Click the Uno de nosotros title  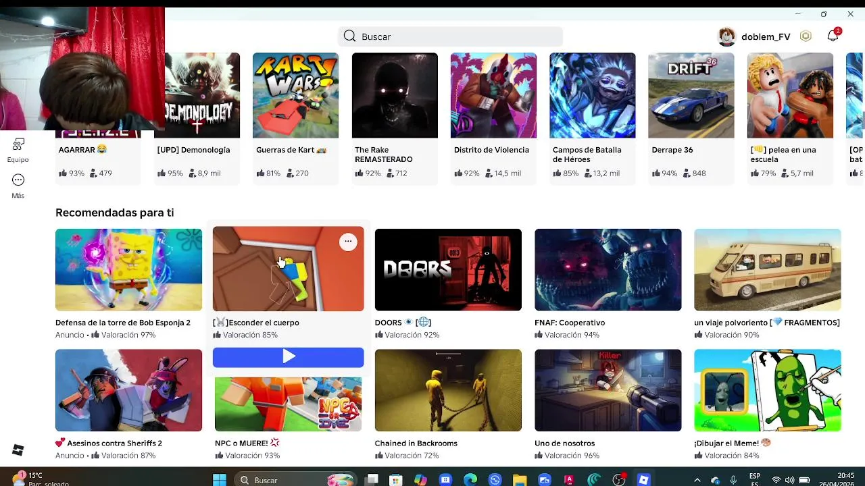click(x=565, y=443)
